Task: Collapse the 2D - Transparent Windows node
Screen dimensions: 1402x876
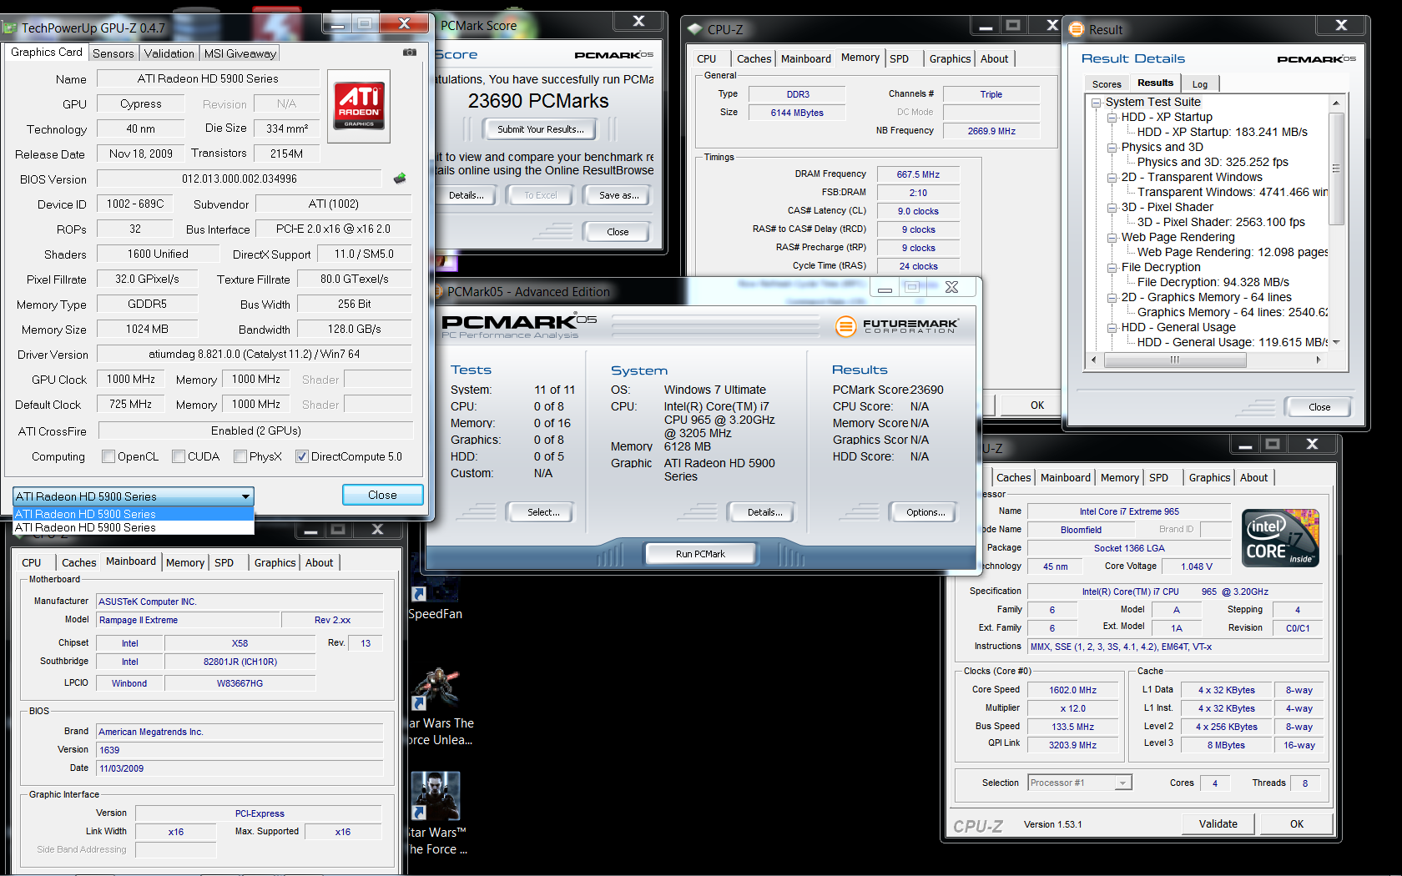Action: click(x=1112, y=178)
